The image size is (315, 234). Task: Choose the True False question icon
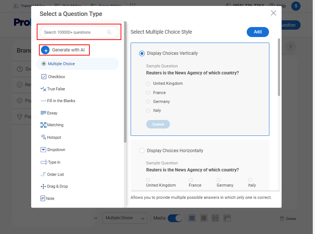(43, 89)
